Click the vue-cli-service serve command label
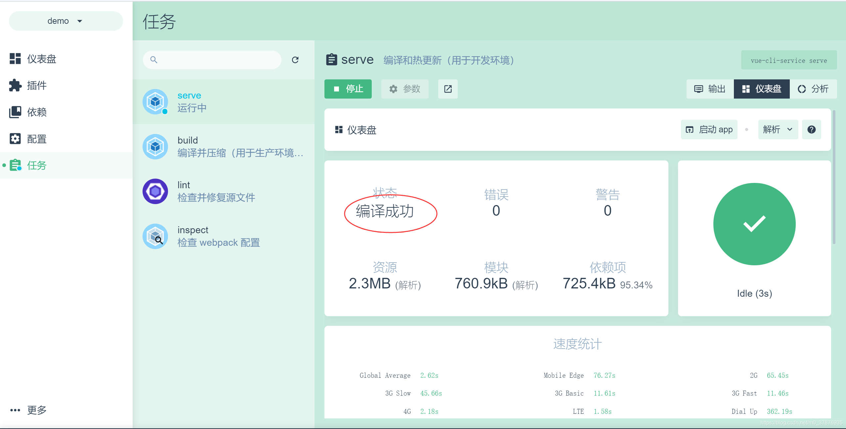This screenshot has height=429, width=846. (789, 60)
